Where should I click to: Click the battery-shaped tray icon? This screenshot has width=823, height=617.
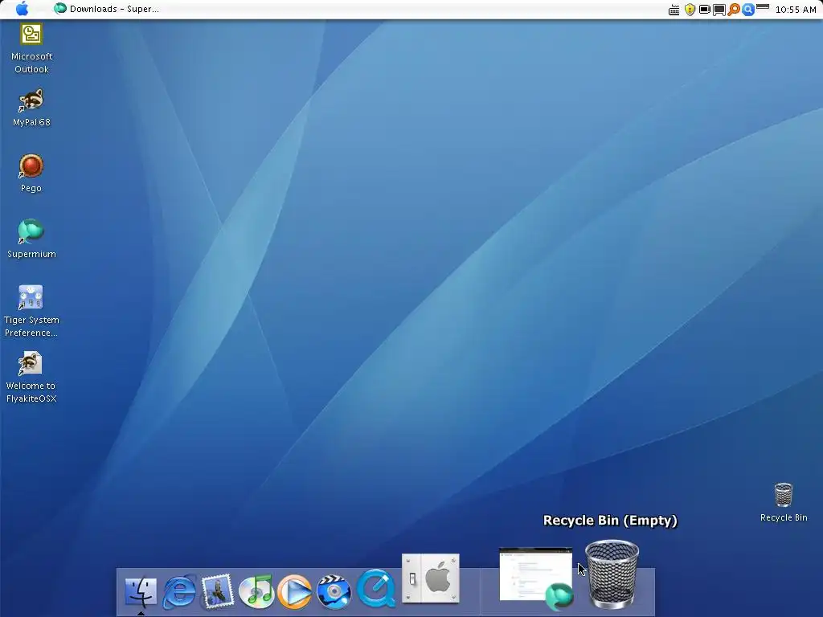(704, 10)
